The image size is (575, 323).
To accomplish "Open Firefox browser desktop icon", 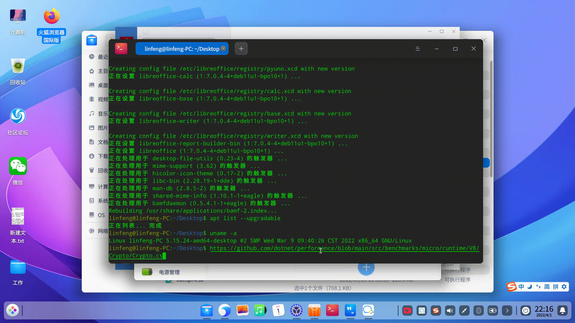I will (x=52, y=16).
